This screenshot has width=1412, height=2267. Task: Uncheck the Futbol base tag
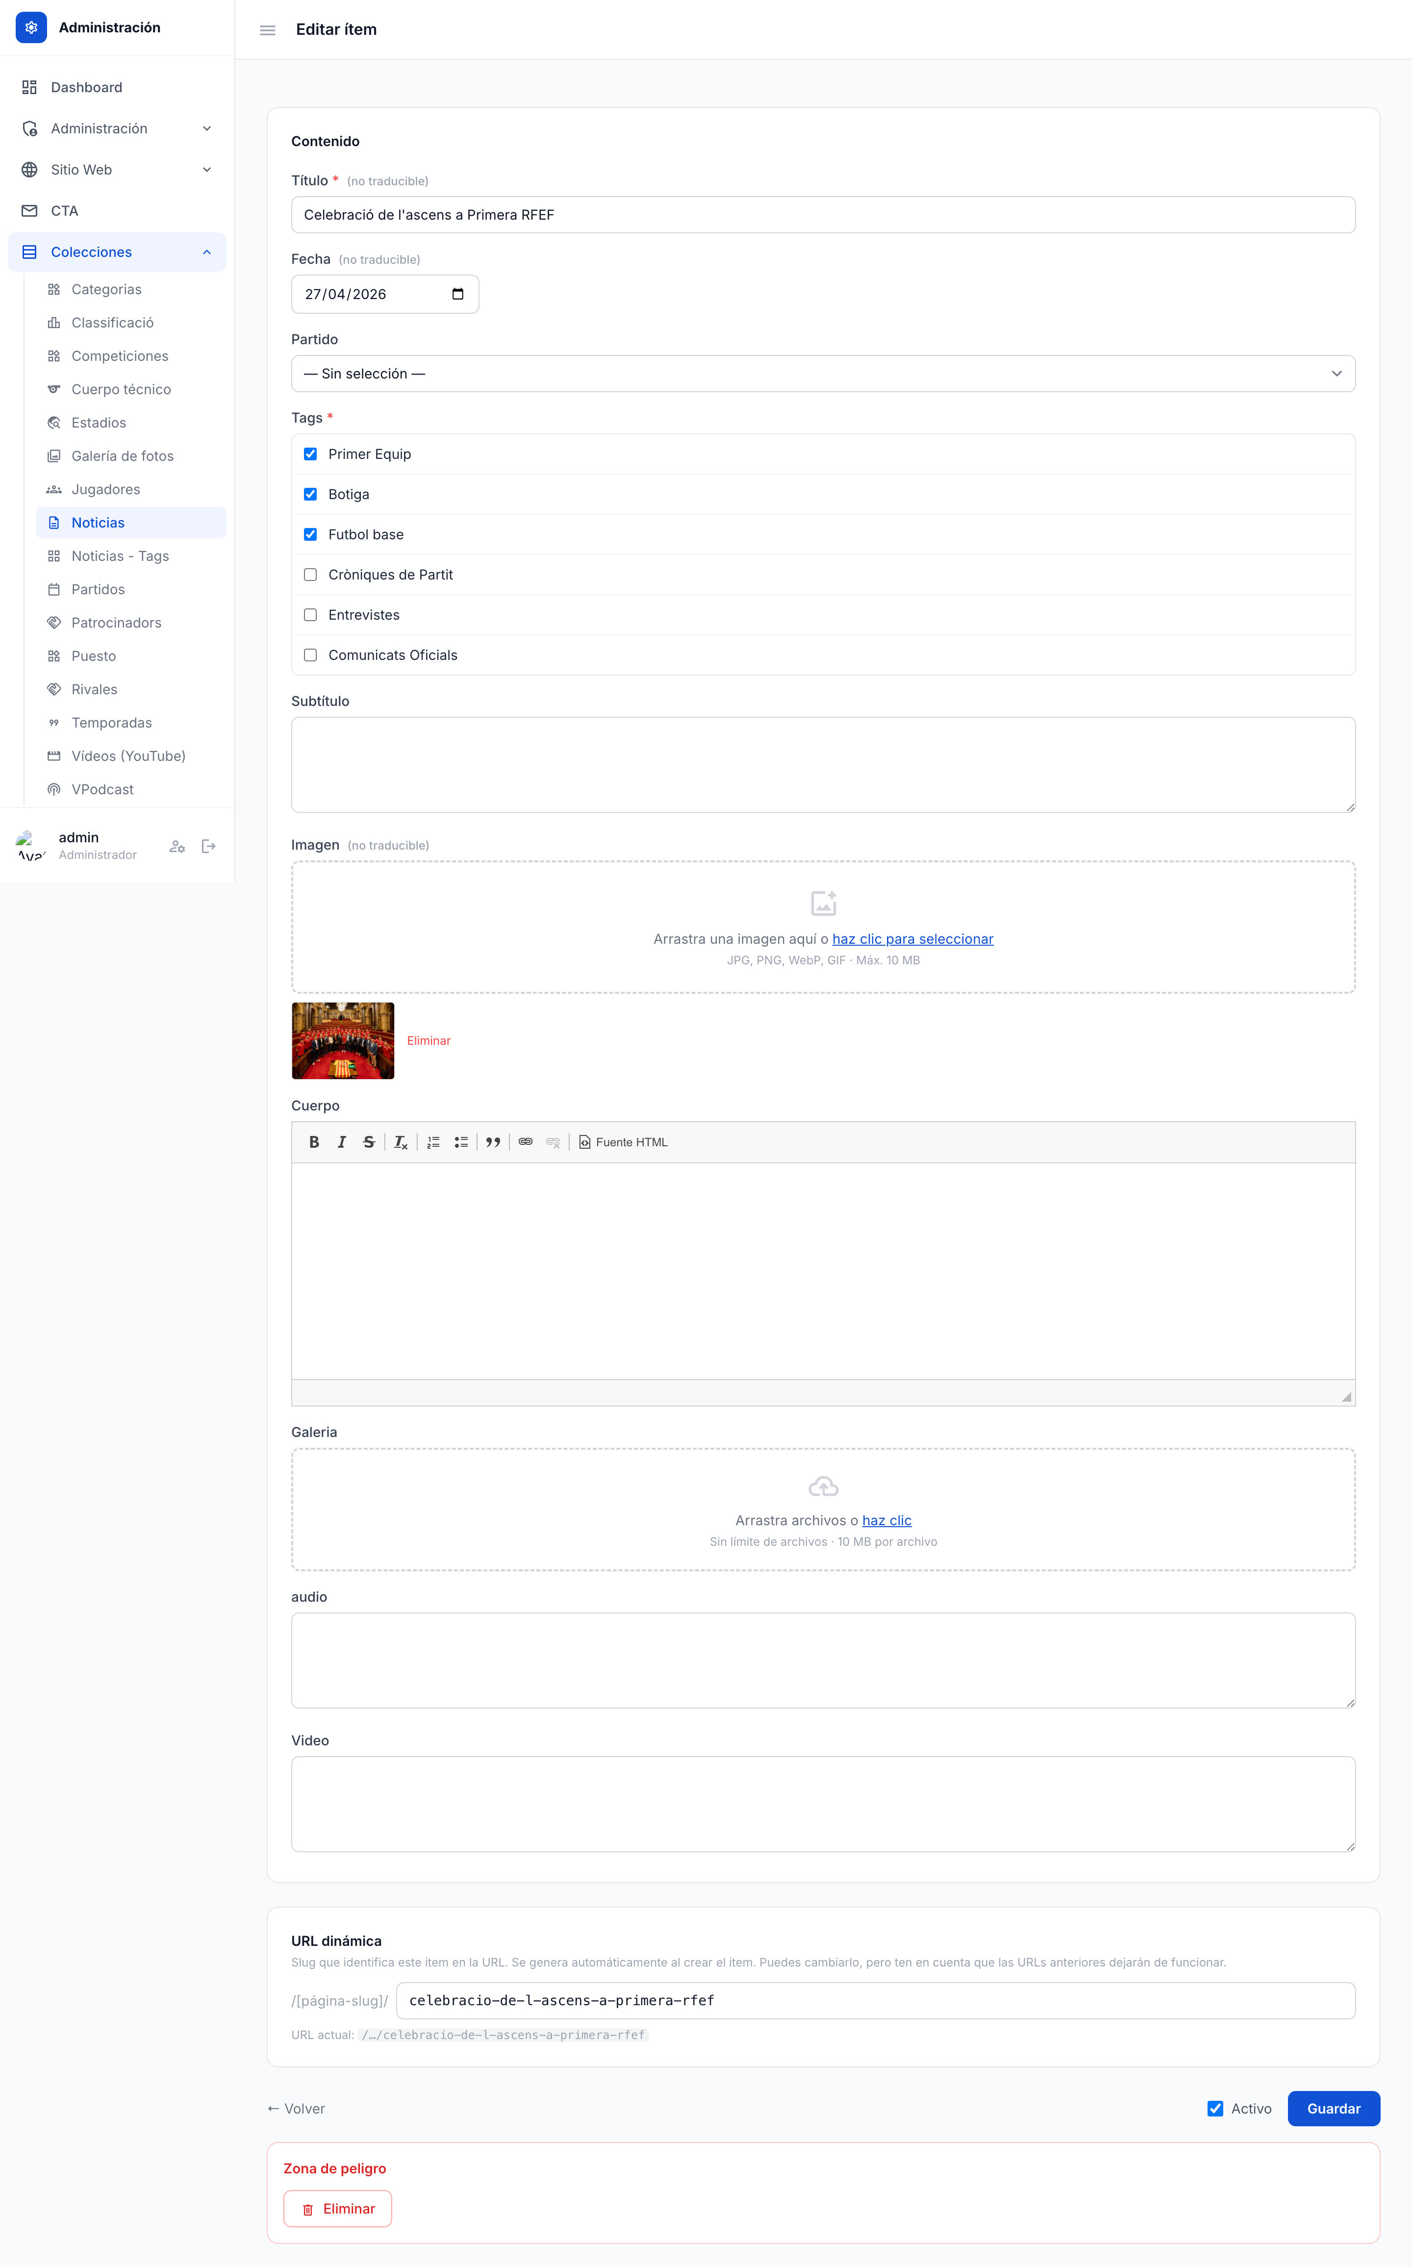click(x=310, y=534)
